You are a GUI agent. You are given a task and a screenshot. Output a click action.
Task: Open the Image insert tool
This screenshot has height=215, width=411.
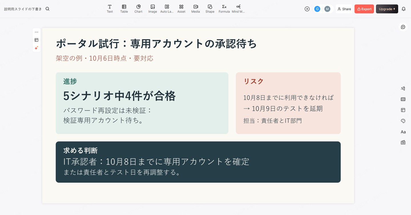[152, 9]
